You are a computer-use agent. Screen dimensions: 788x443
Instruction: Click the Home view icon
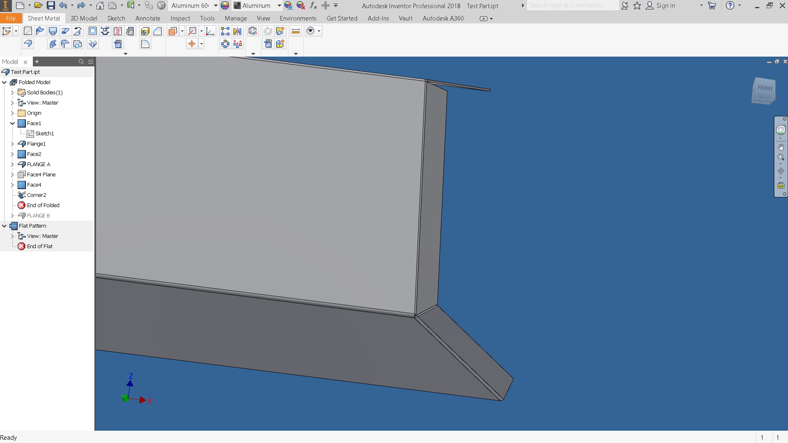pos(100,6)
